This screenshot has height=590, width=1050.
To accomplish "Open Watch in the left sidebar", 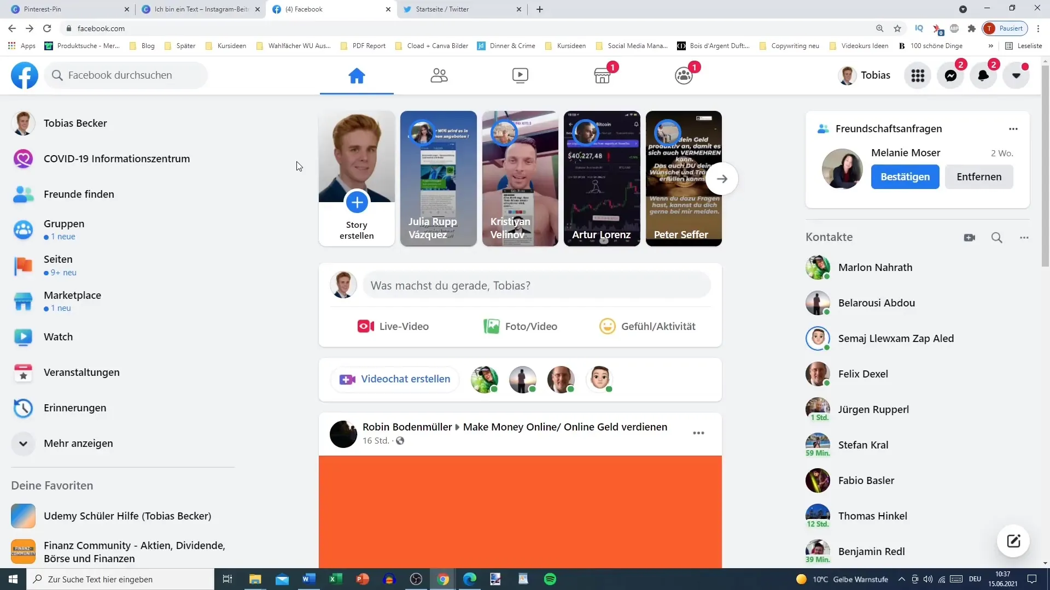I will point(123,337).
